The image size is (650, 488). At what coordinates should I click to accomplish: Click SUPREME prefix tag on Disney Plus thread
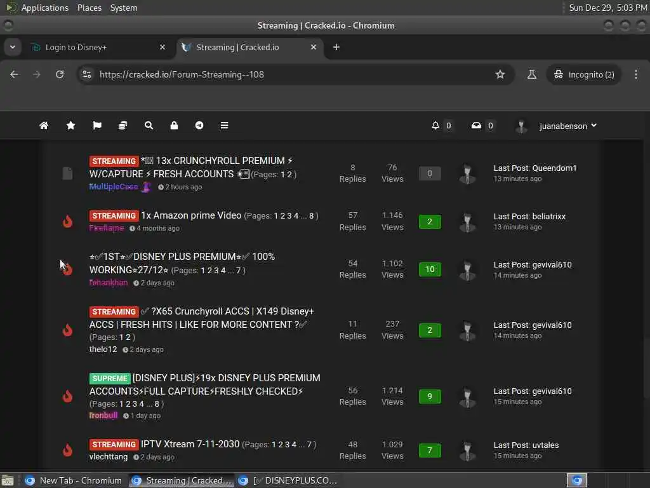110,378
